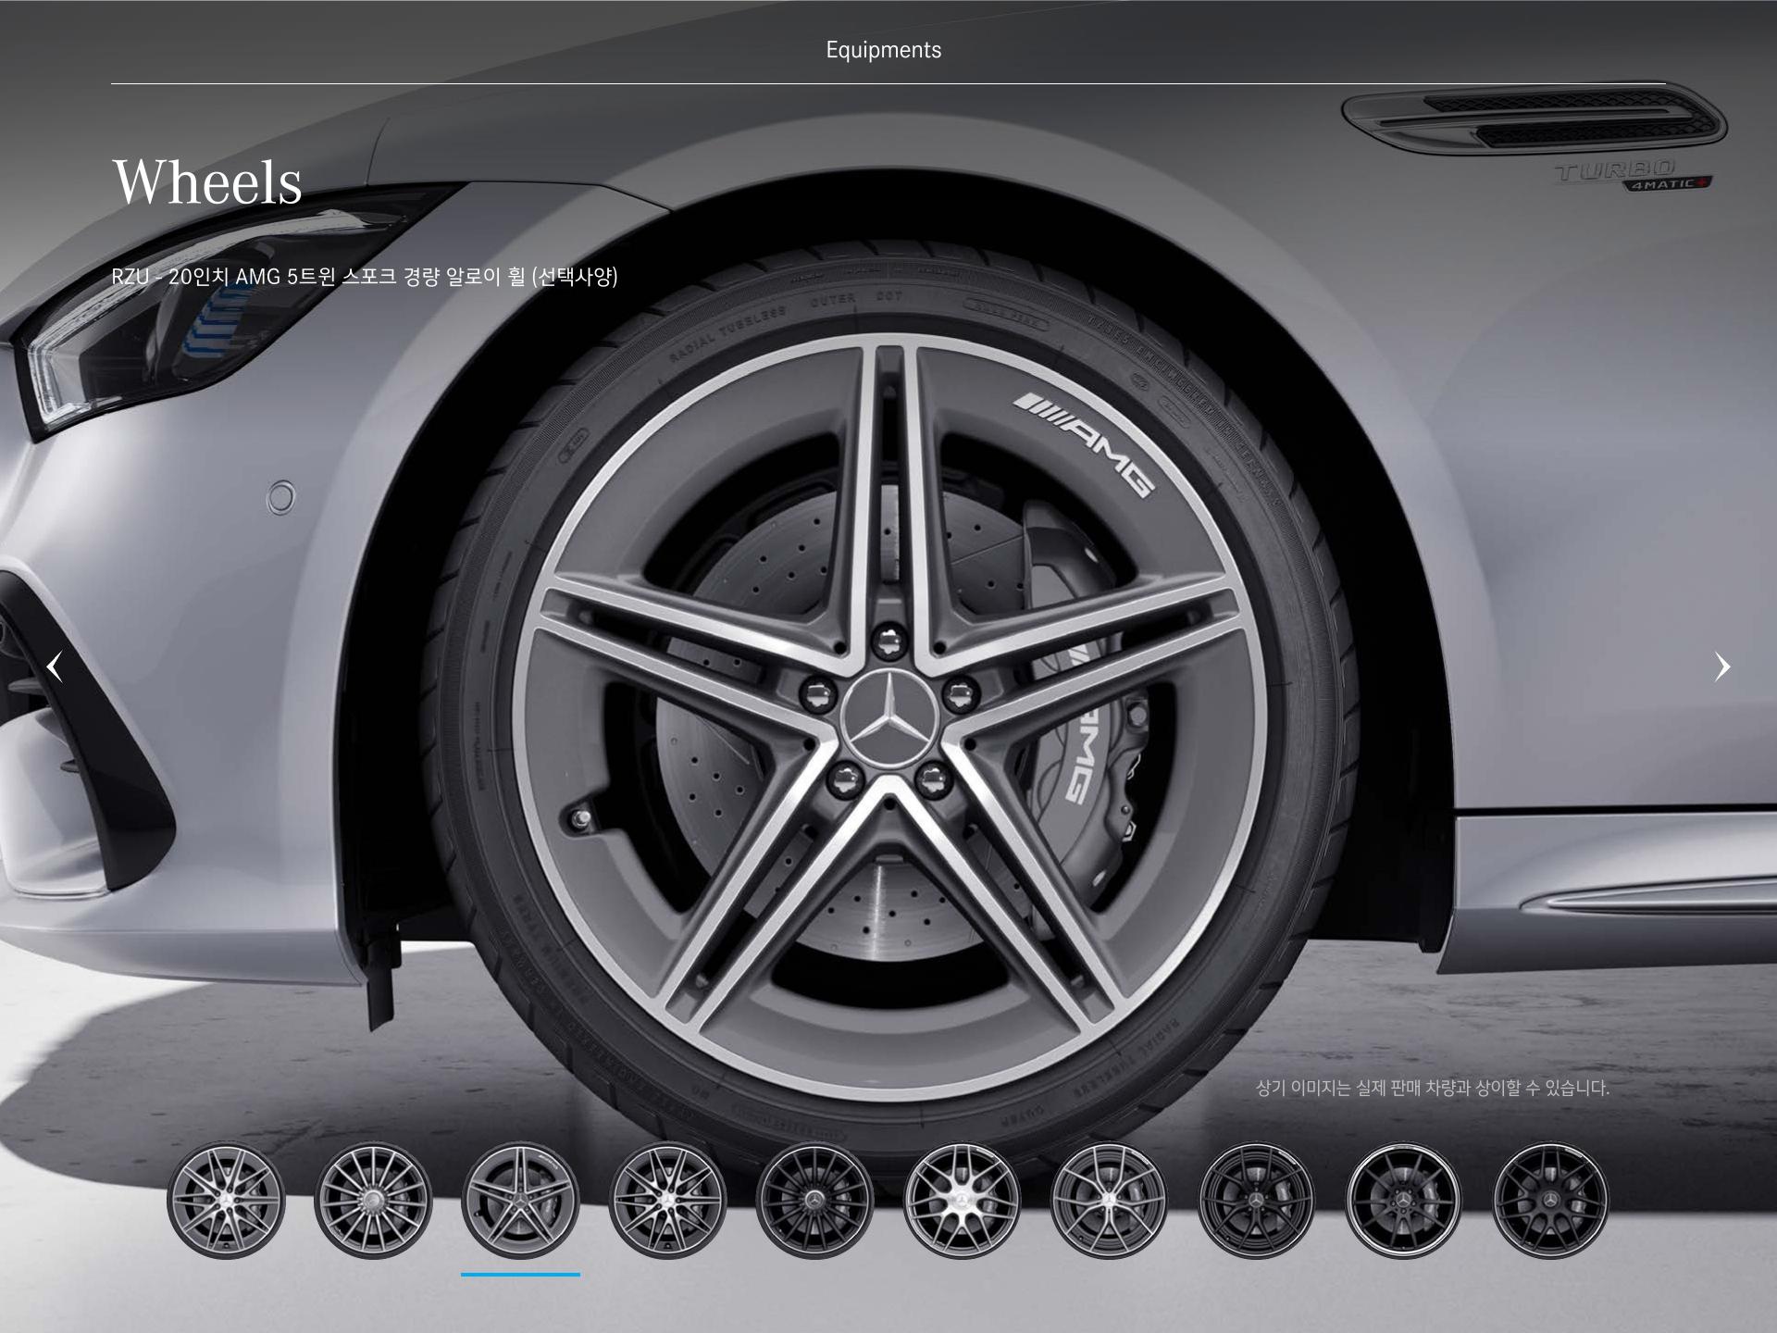Image resolution: width=1777 pixels, height=1333 pixels.
Task: Select the fourth wheel thumbnail in the row
Action: (x=667, y=1201)
